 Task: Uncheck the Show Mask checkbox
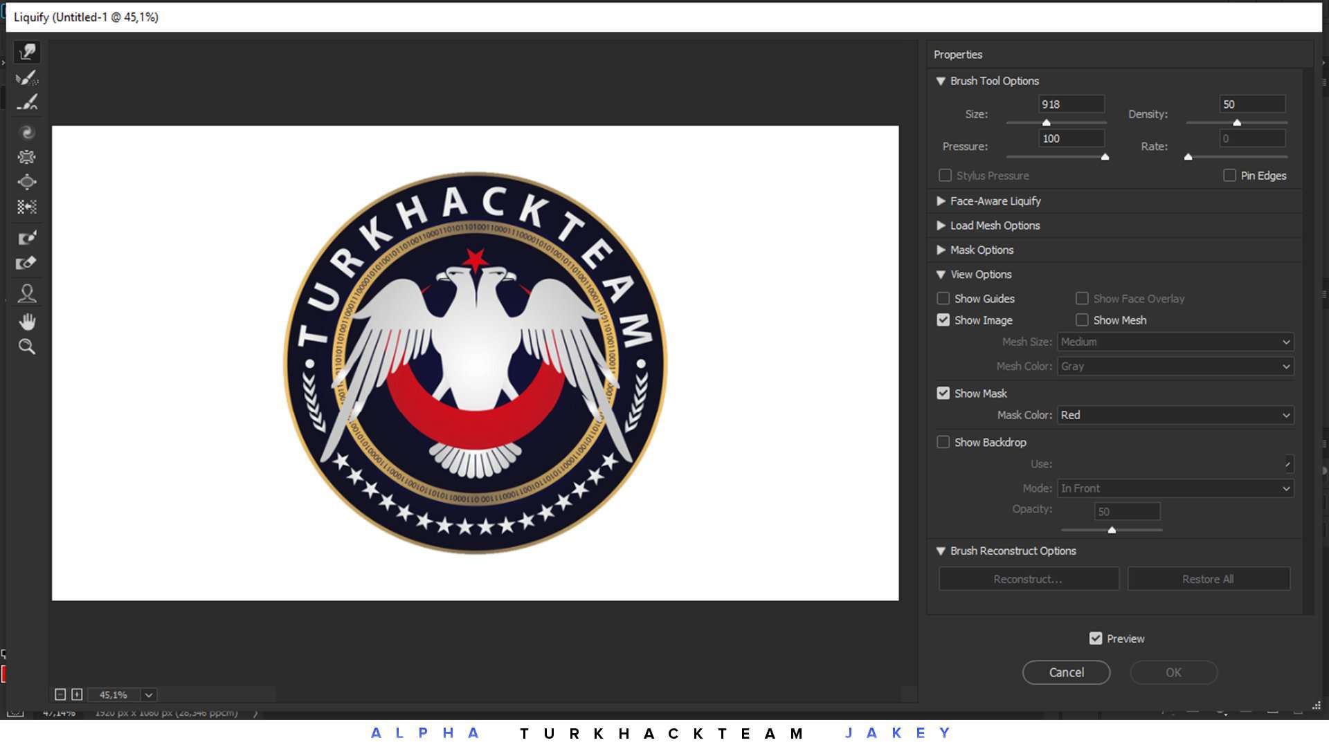pos(943,394)
